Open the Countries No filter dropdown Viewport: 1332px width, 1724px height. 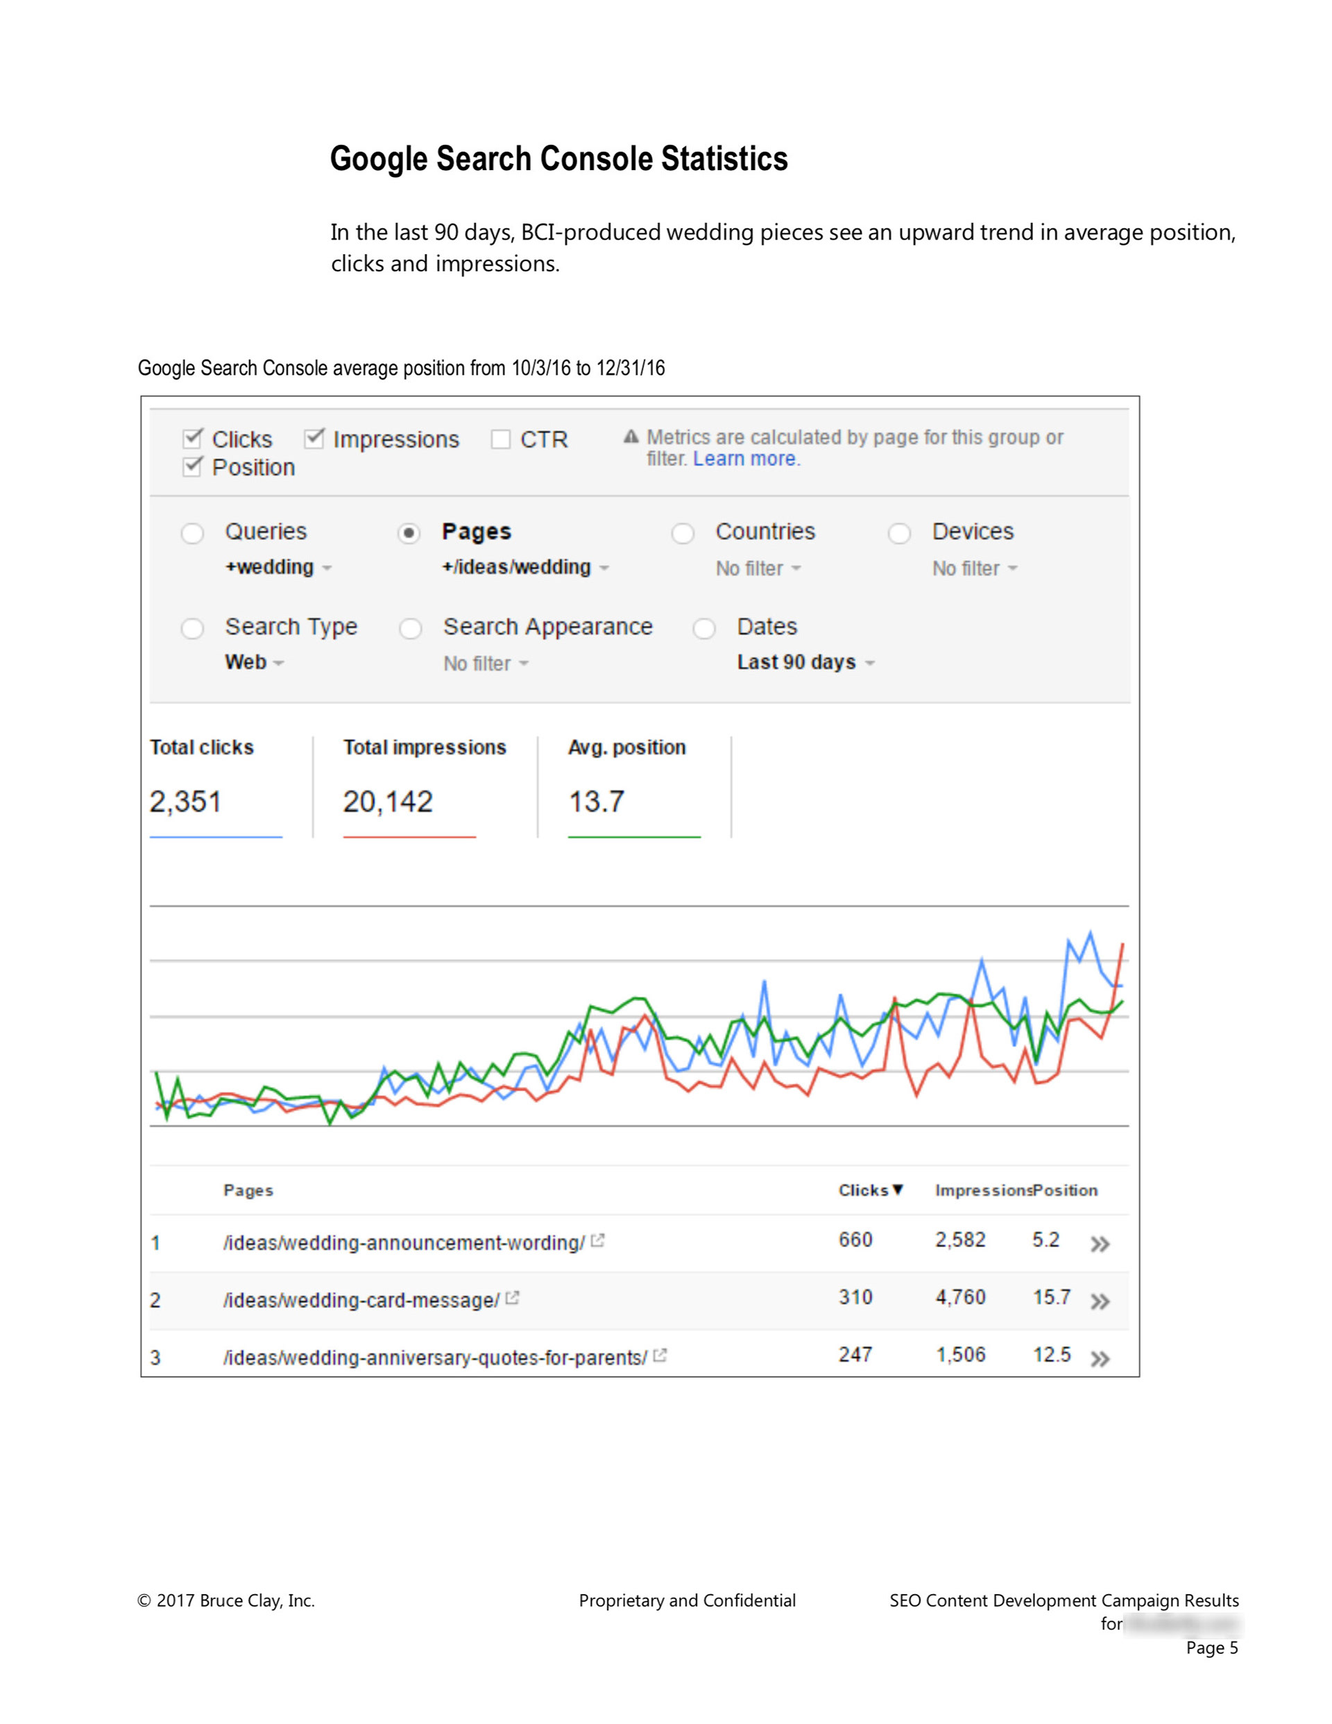(758, 568)
